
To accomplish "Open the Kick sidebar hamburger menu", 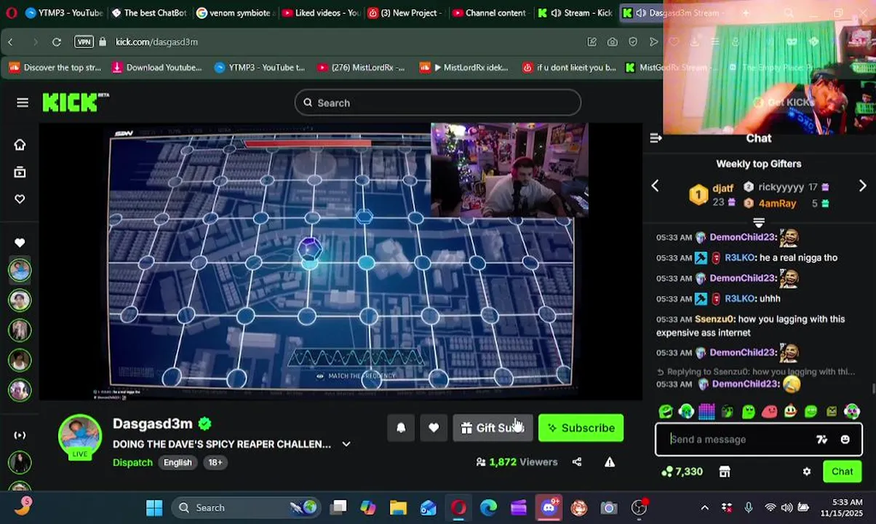I will tap(23, 103).
